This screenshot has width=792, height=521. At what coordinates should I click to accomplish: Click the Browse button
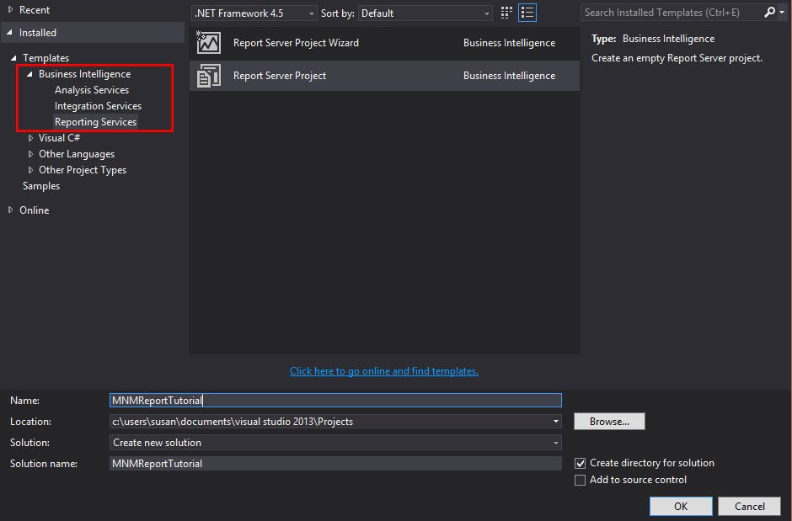click(609, 421)
